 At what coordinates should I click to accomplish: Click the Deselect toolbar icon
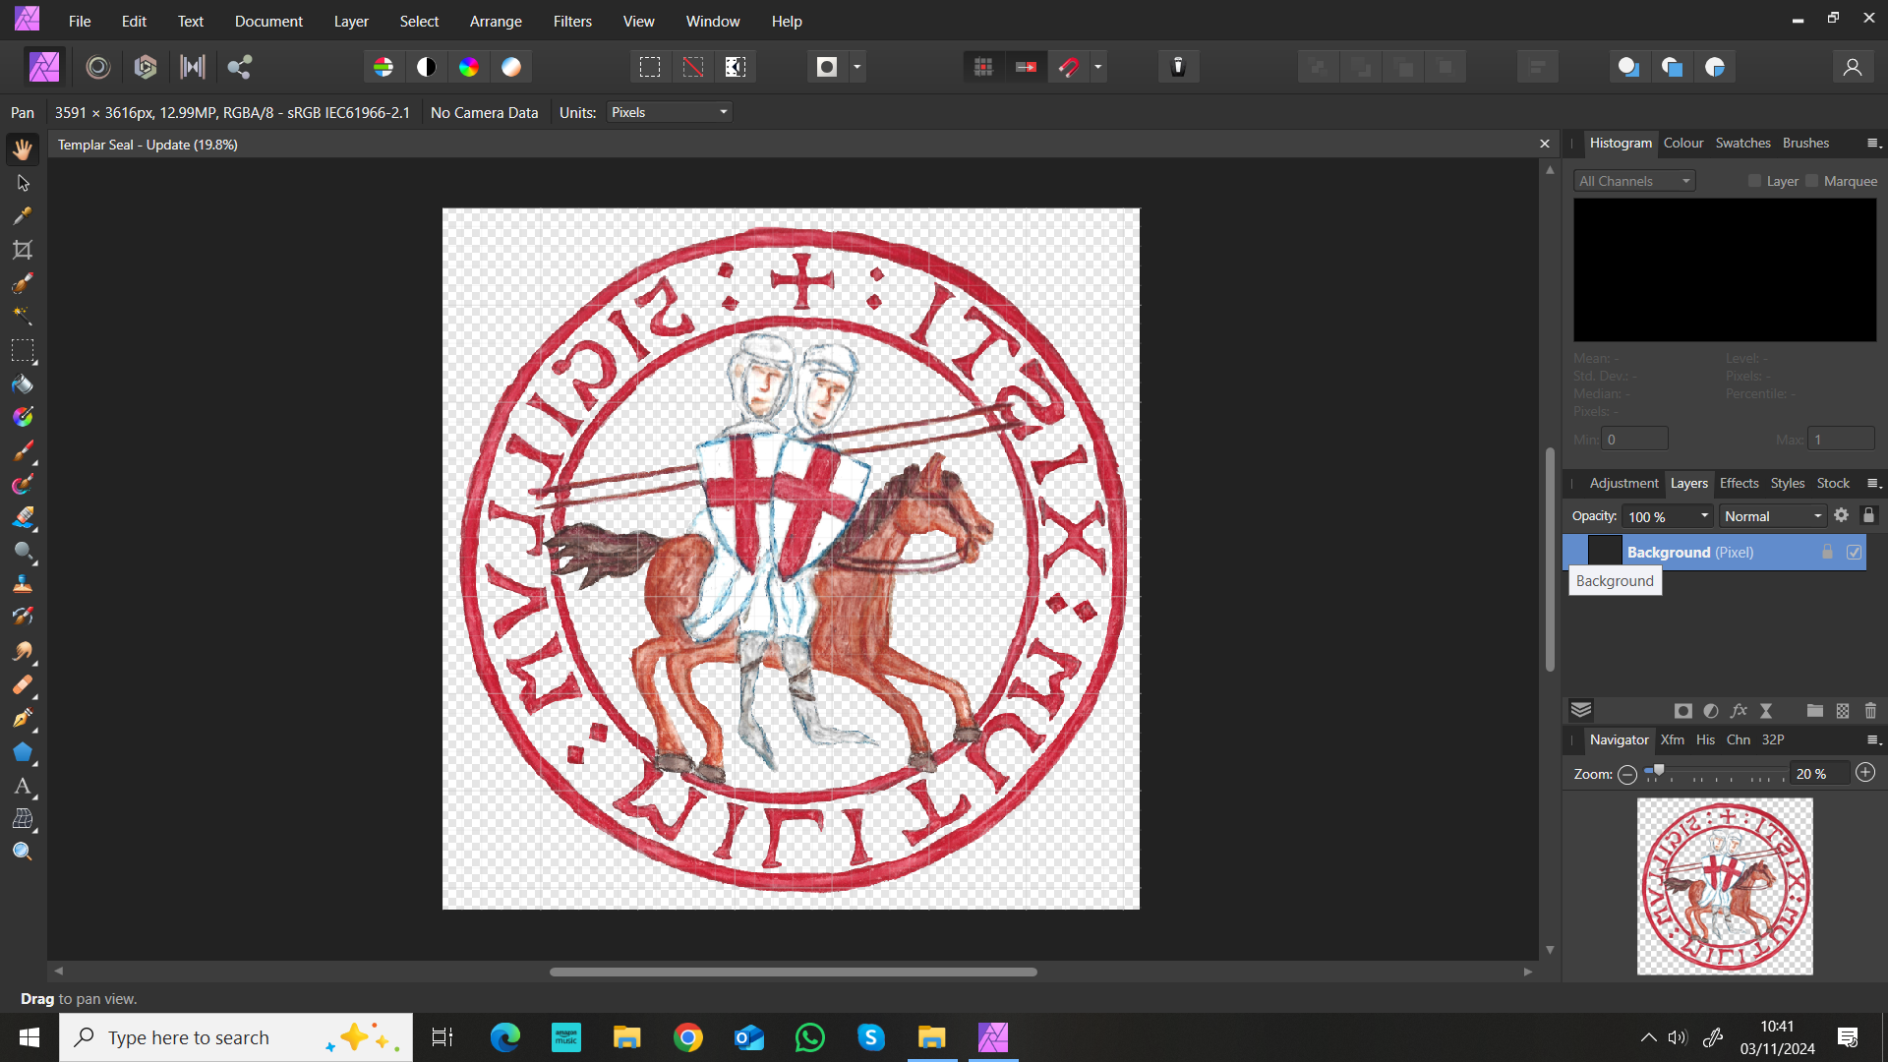[x=693, y=67]
